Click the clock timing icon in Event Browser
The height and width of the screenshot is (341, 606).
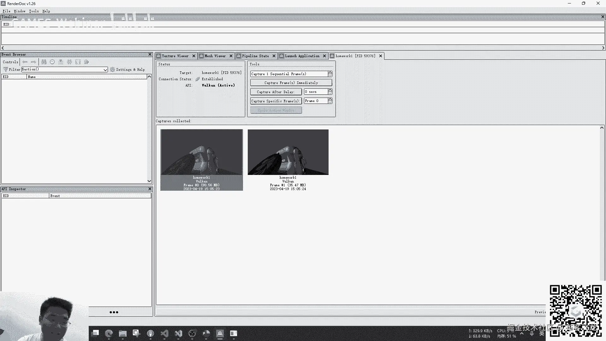coord(52,62)
